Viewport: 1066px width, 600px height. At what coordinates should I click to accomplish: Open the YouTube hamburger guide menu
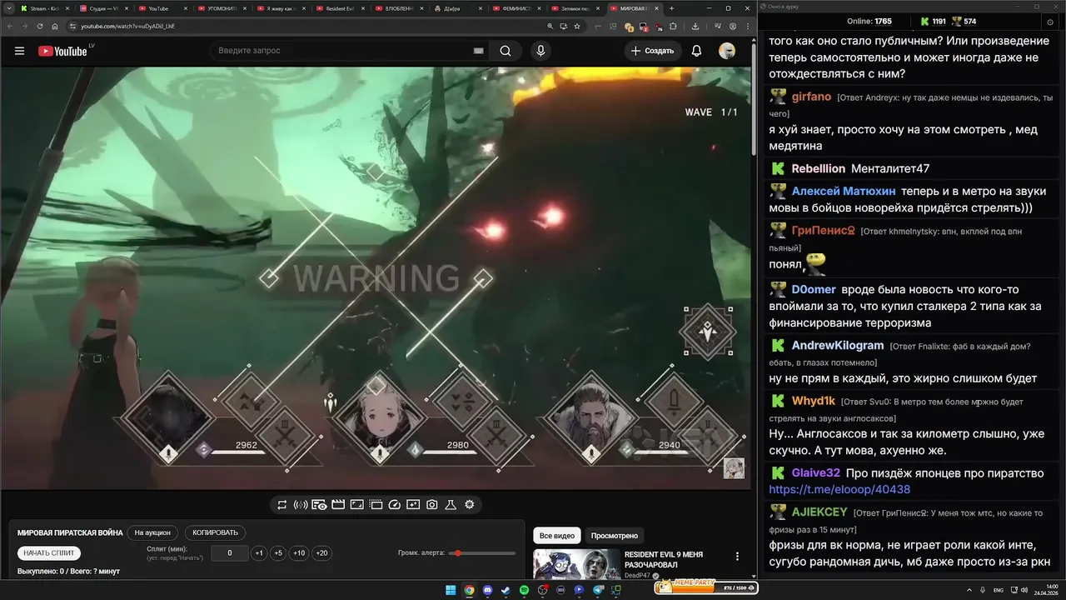(19, 51)
